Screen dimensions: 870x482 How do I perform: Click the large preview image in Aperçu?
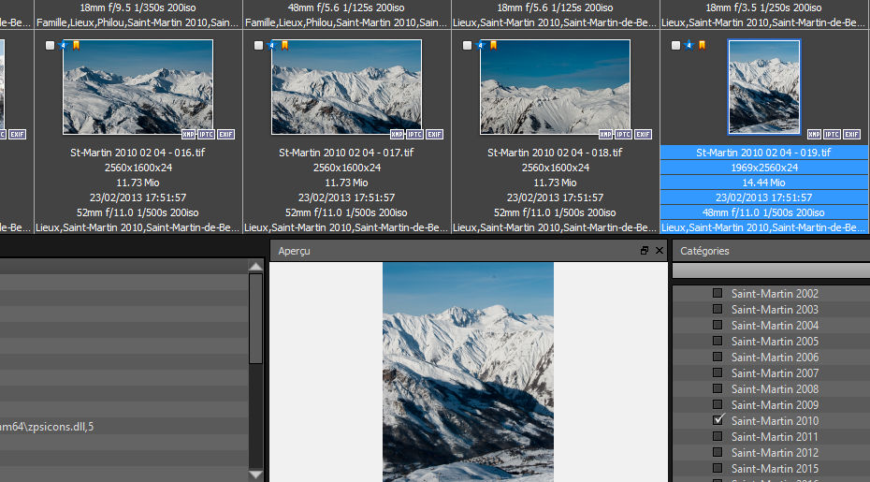tap(469, 372)
